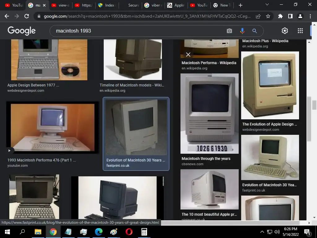The width and height of the screenshot is (317, 238).
Task: Click the video play badge on Performa thumbnail
Action: coord(9,151)
